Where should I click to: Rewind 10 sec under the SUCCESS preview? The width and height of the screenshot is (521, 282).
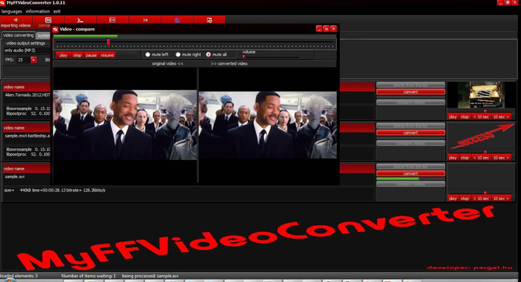point(481,157)
